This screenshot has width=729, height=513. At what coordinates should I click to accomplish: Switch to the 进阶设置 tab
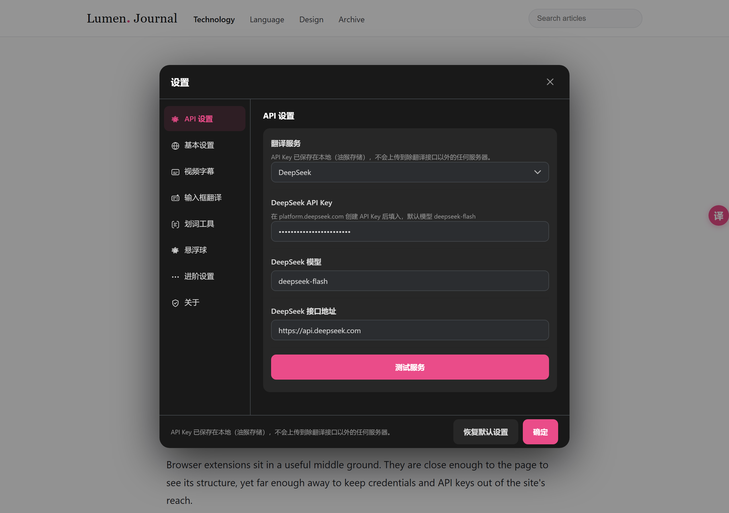pyautogui.click(x=204, y=276)
